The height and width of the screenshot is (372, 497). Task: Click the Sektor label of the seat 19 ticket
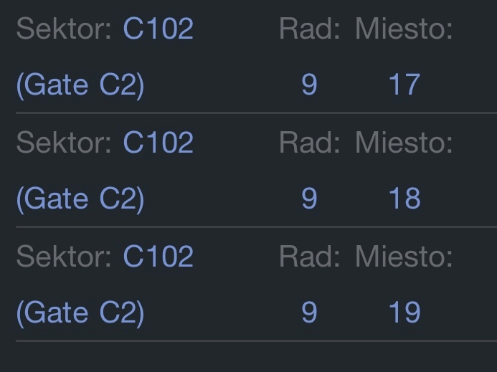64,256
